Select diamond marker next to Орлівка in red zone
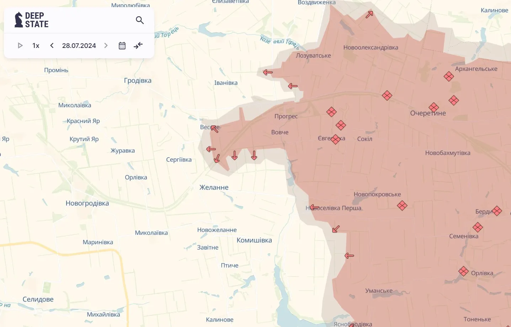511x327 pixels. point(463,271)
